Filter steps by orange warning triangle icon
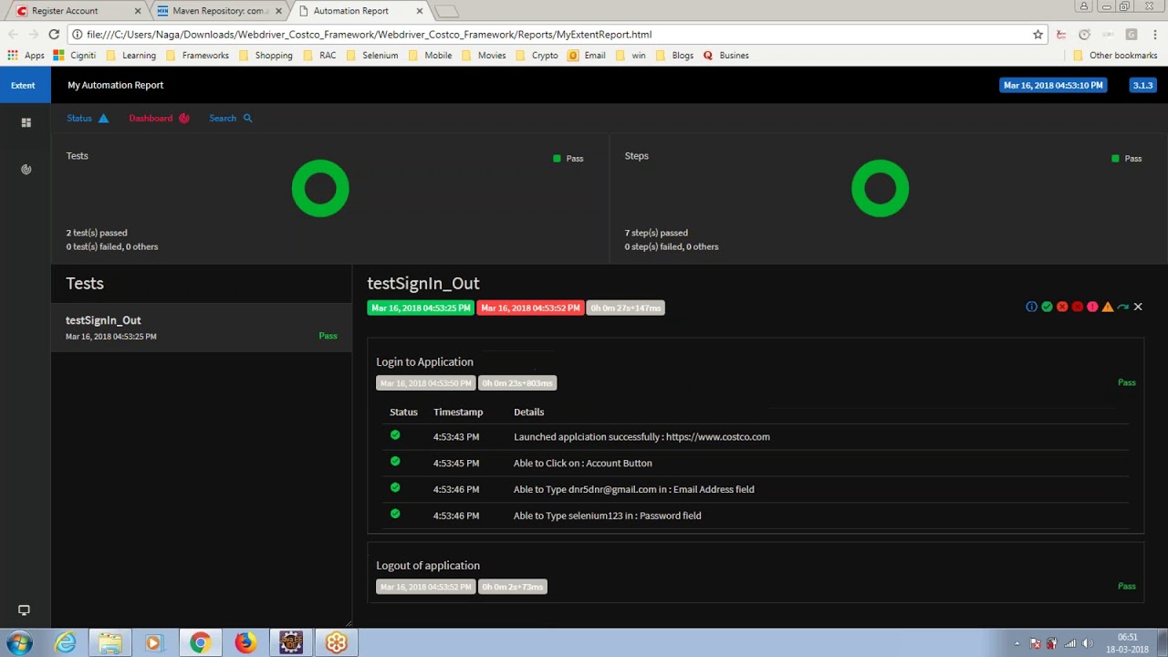Image resolution: width=1168 pixels, height=657 pixels. 1108,307
